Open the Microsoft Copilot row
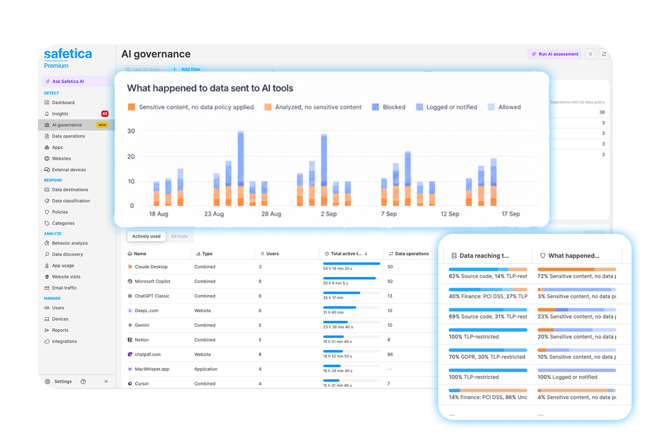Image resolution: width=650 pixels, height=433 pixels. [x=282, y=281]
